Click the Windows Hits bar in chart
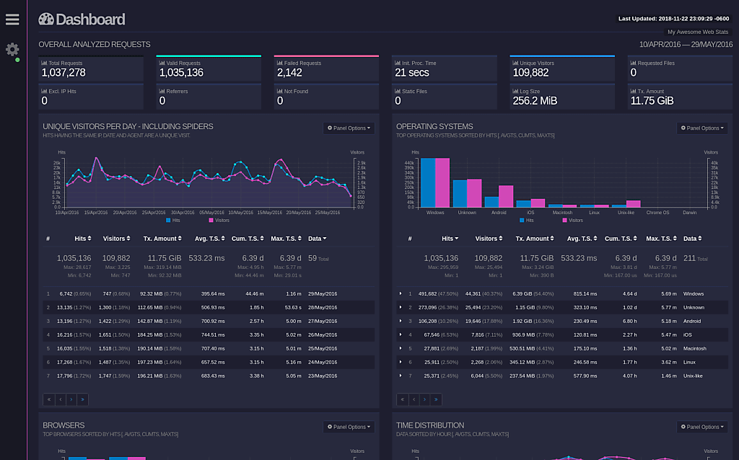Image resolution: width=739 pixels, height=460 pixels. [x=428, y=182]
